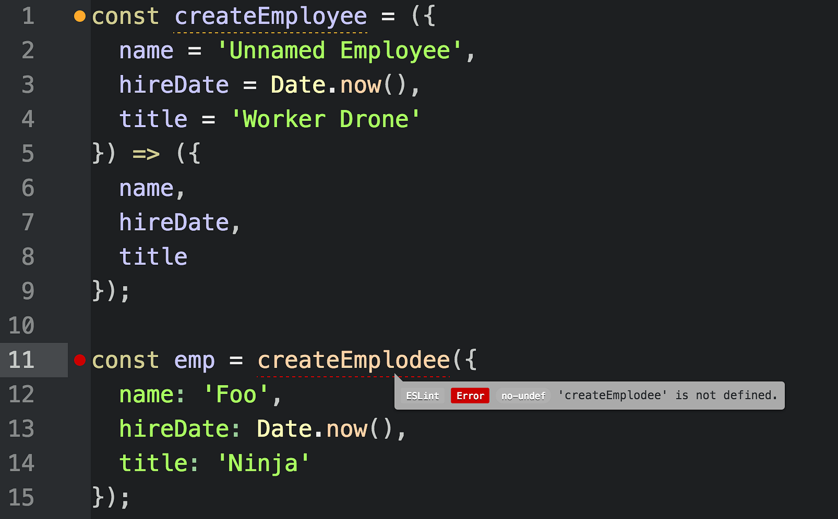
Task: Click the 'Foo' string on line 12
Action: click(236, 394)
